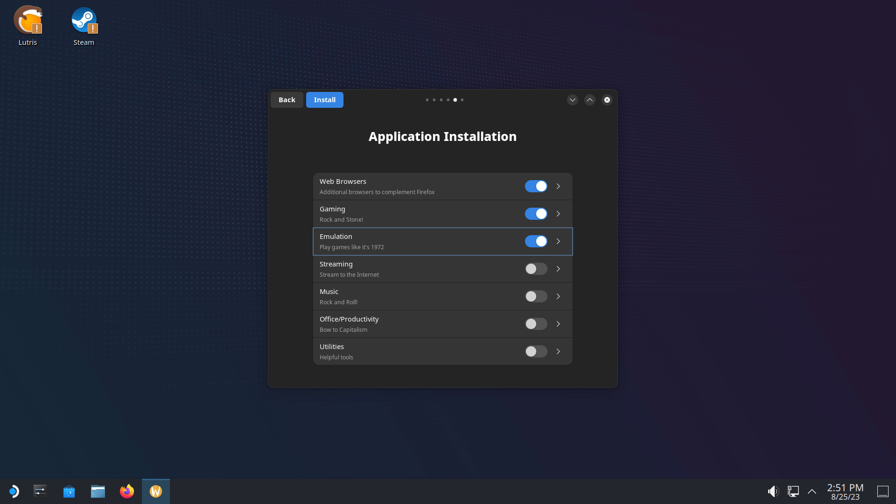896x504 pixels.
Task: Click the file manager taskbar icon
Action: [98, 491]
